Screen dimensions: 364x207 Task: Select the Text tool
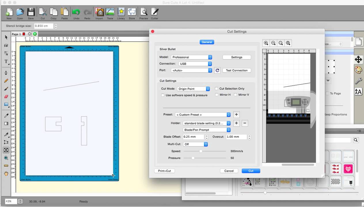(6, 62)
